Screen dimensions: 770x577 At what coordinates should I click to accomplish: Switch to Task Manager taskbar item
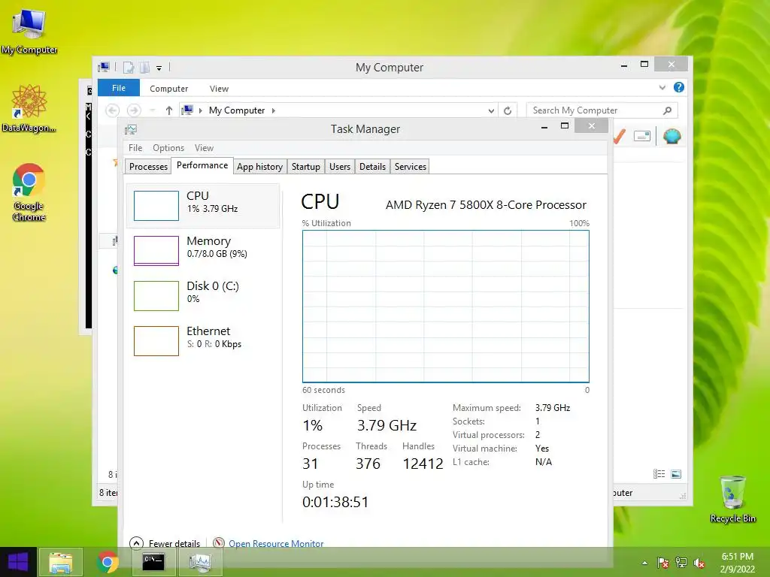click(200, 562)
